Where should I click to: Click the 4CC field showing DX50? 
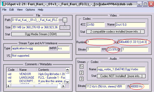[96, 25]
